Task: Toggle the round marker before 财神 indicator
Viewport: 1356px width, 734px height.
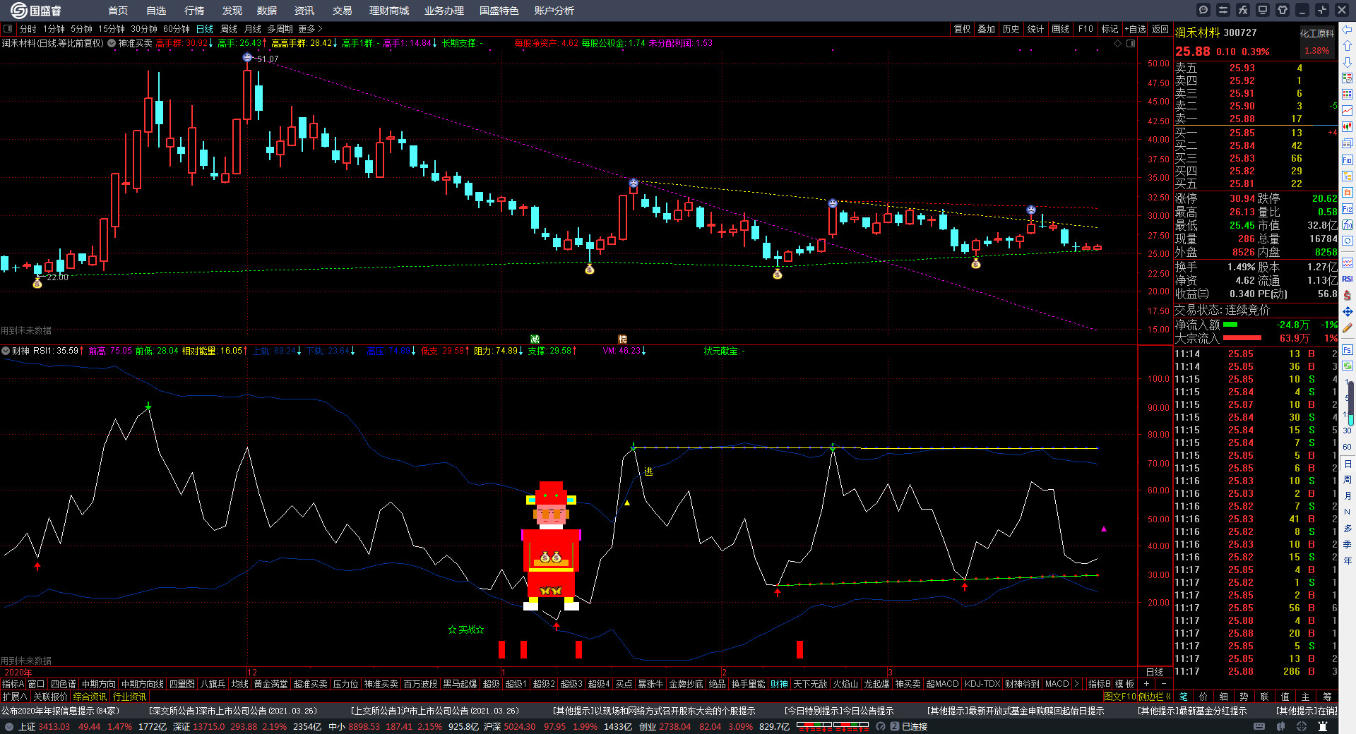Action: pyautogui.click(x=6, y=351)
